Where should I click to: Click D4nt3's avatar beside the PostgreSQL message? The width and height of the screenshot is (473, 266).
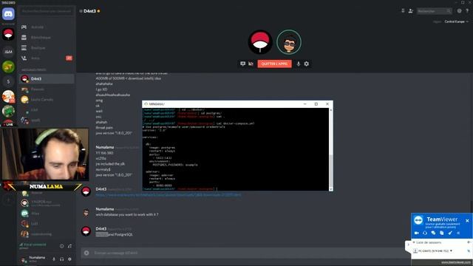[x=86, y=231]
